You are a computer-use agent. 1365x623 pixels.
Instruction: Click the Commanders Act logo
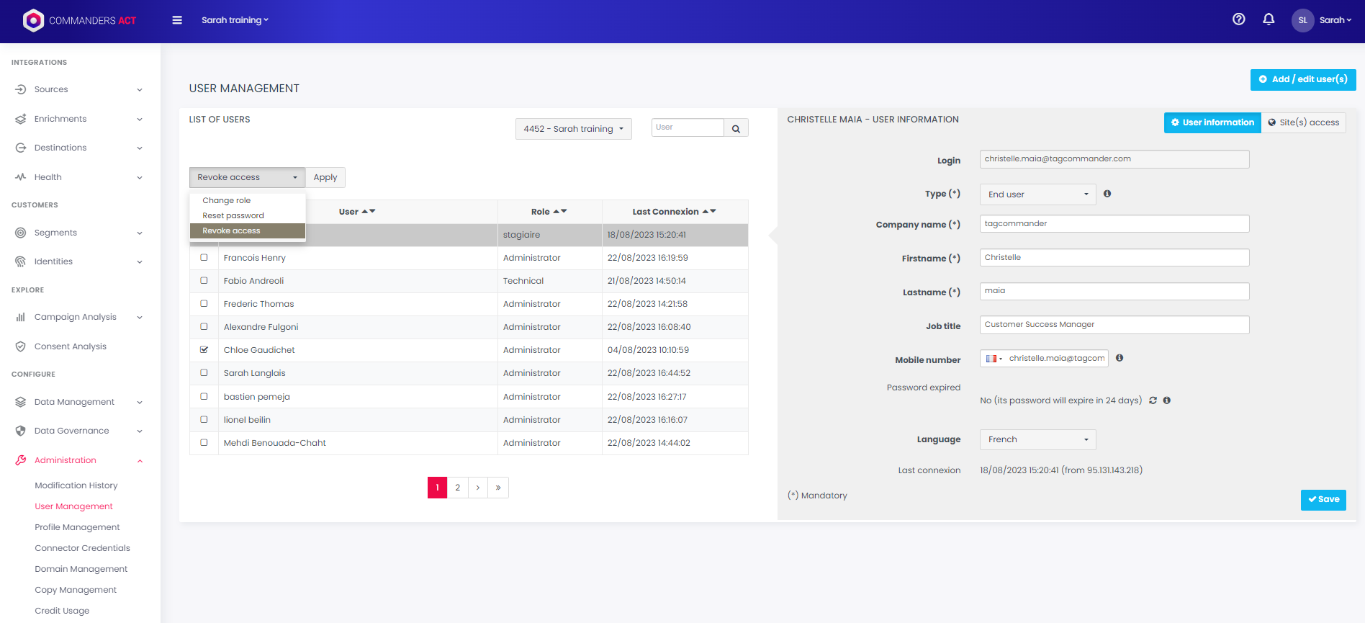pos(79,20)
